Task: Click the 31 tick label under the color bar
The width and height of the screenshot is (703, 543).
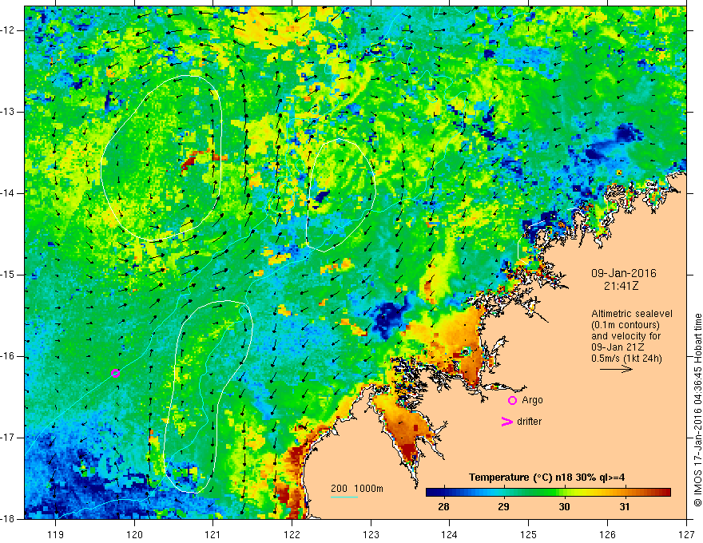Action: click(625, 507)
